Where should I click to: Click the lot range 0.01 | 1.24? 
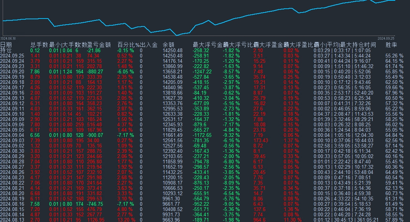click(61, 72)
